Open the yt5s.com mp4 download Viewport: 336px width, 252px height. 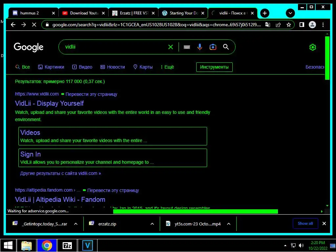194,224
